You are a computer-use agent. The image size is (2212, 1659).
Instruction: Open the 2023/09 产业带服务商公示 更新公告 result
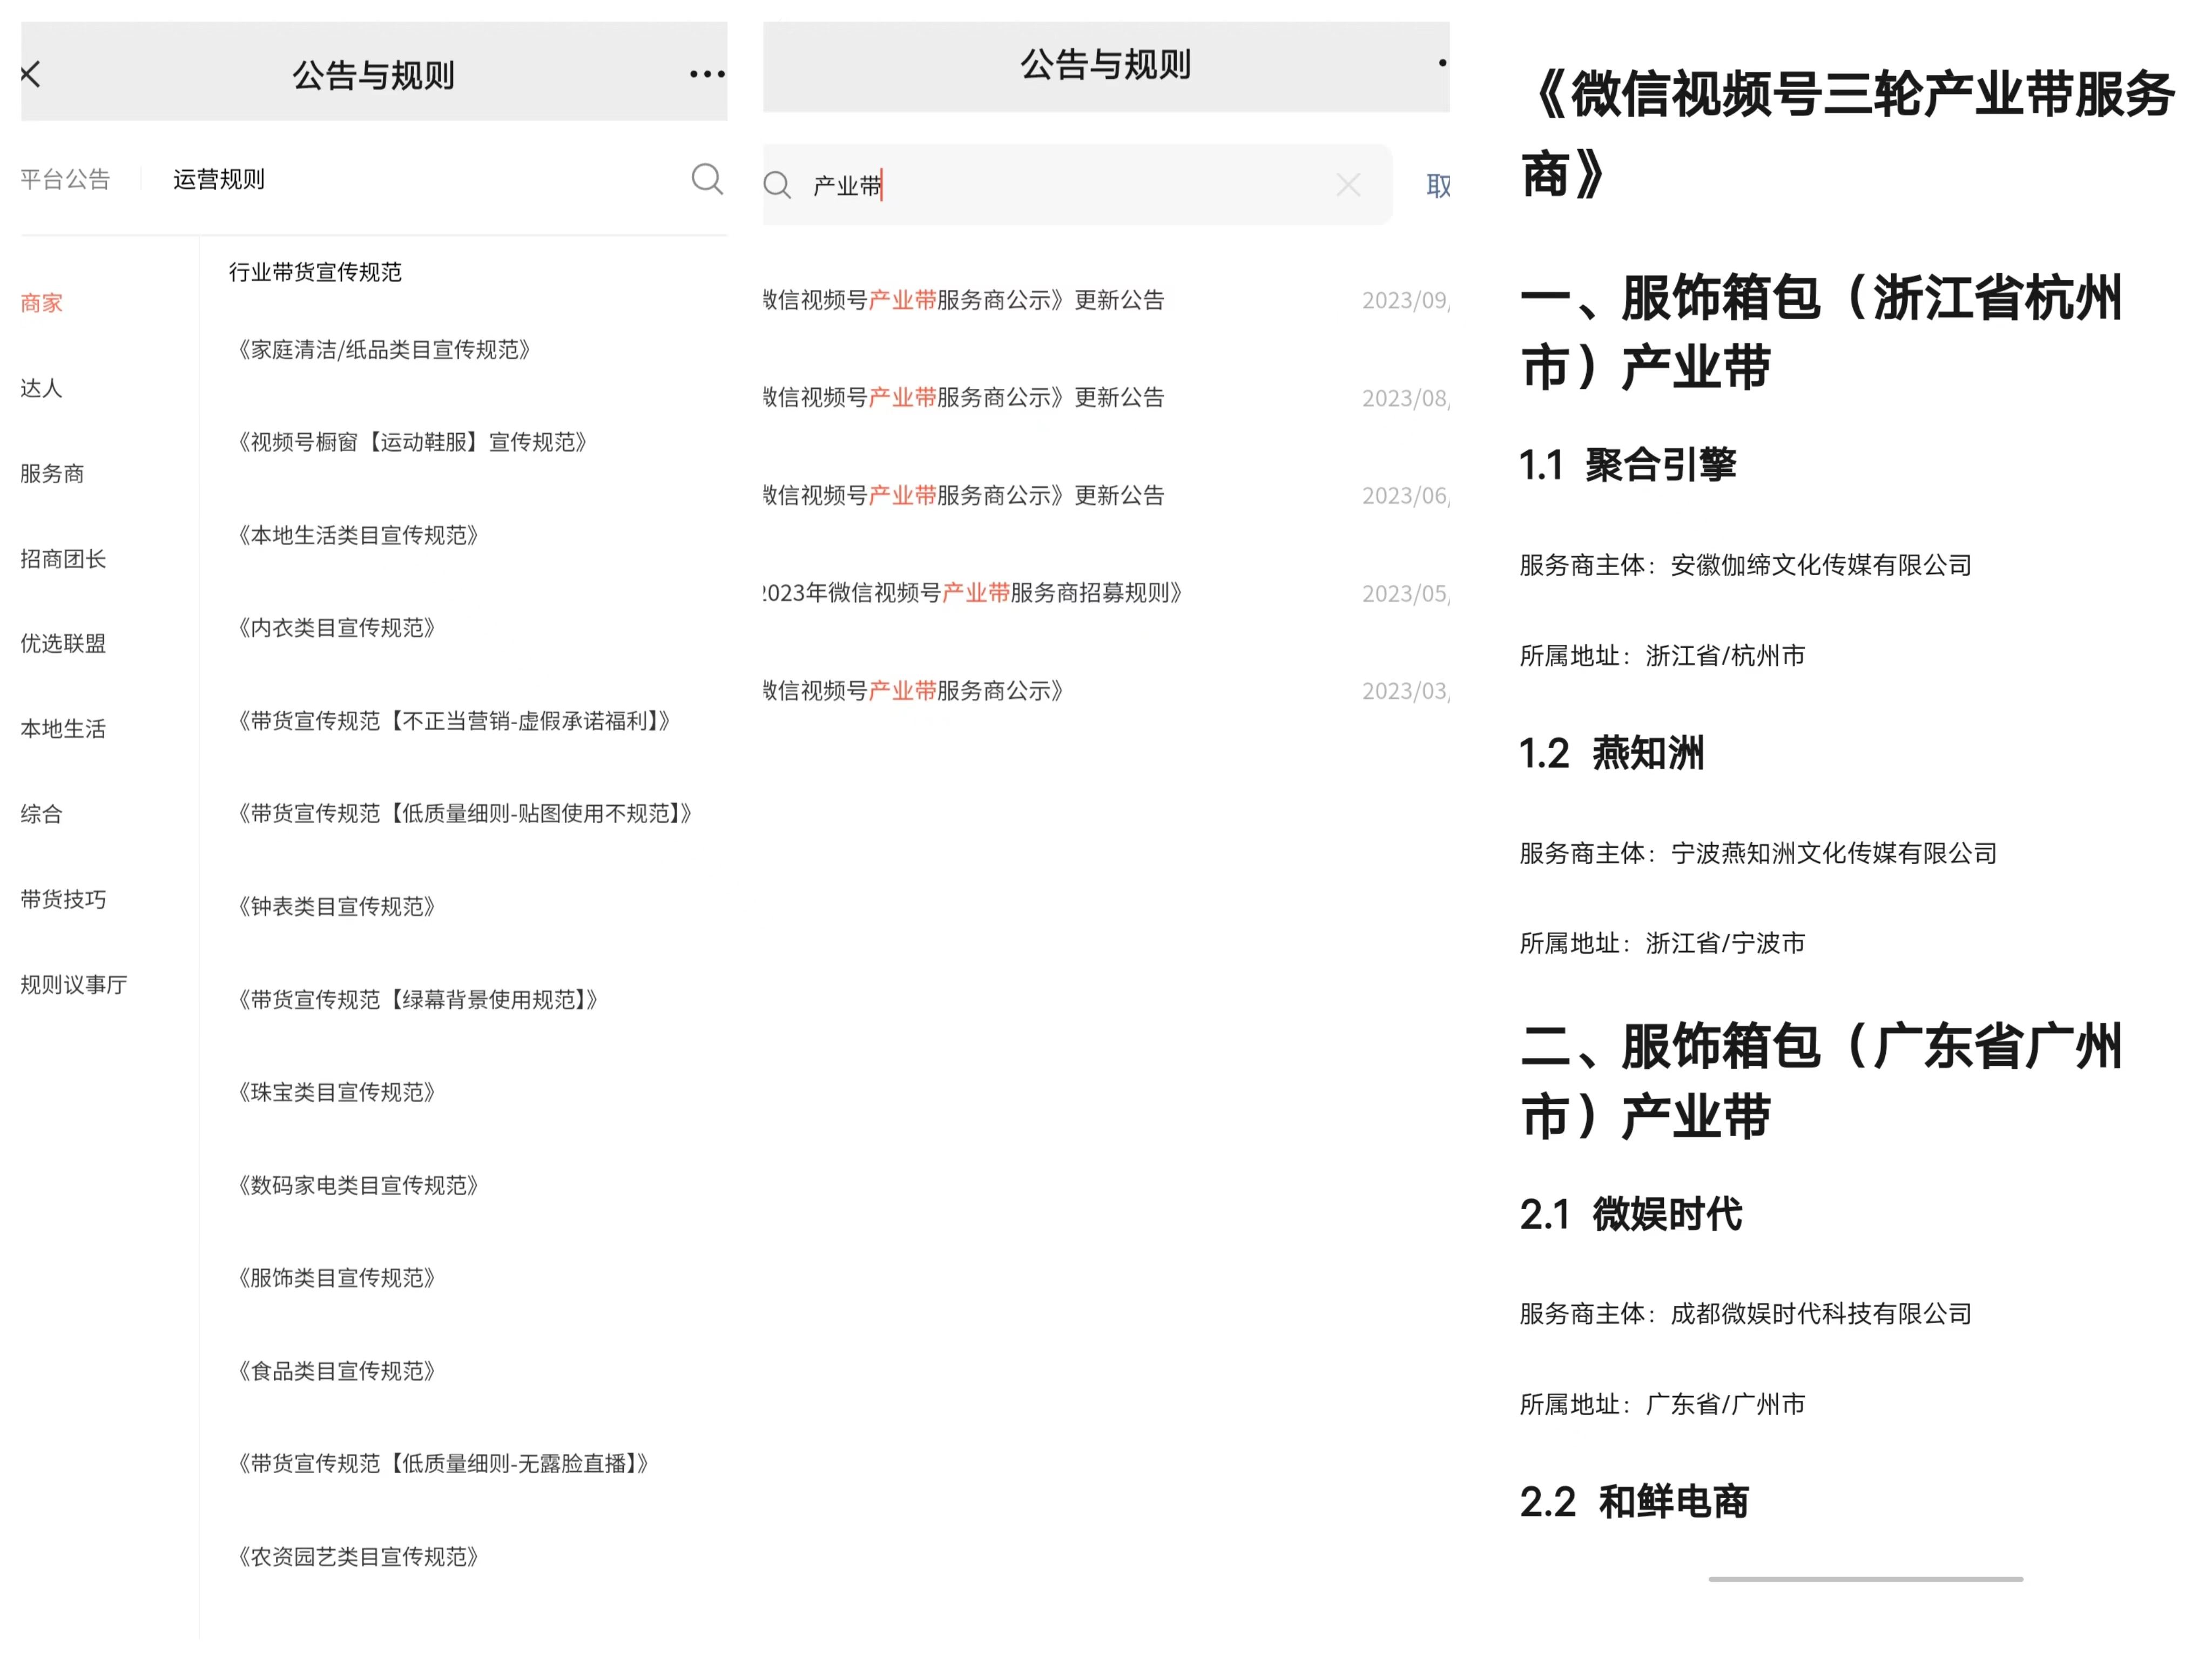click(1106, 300)
